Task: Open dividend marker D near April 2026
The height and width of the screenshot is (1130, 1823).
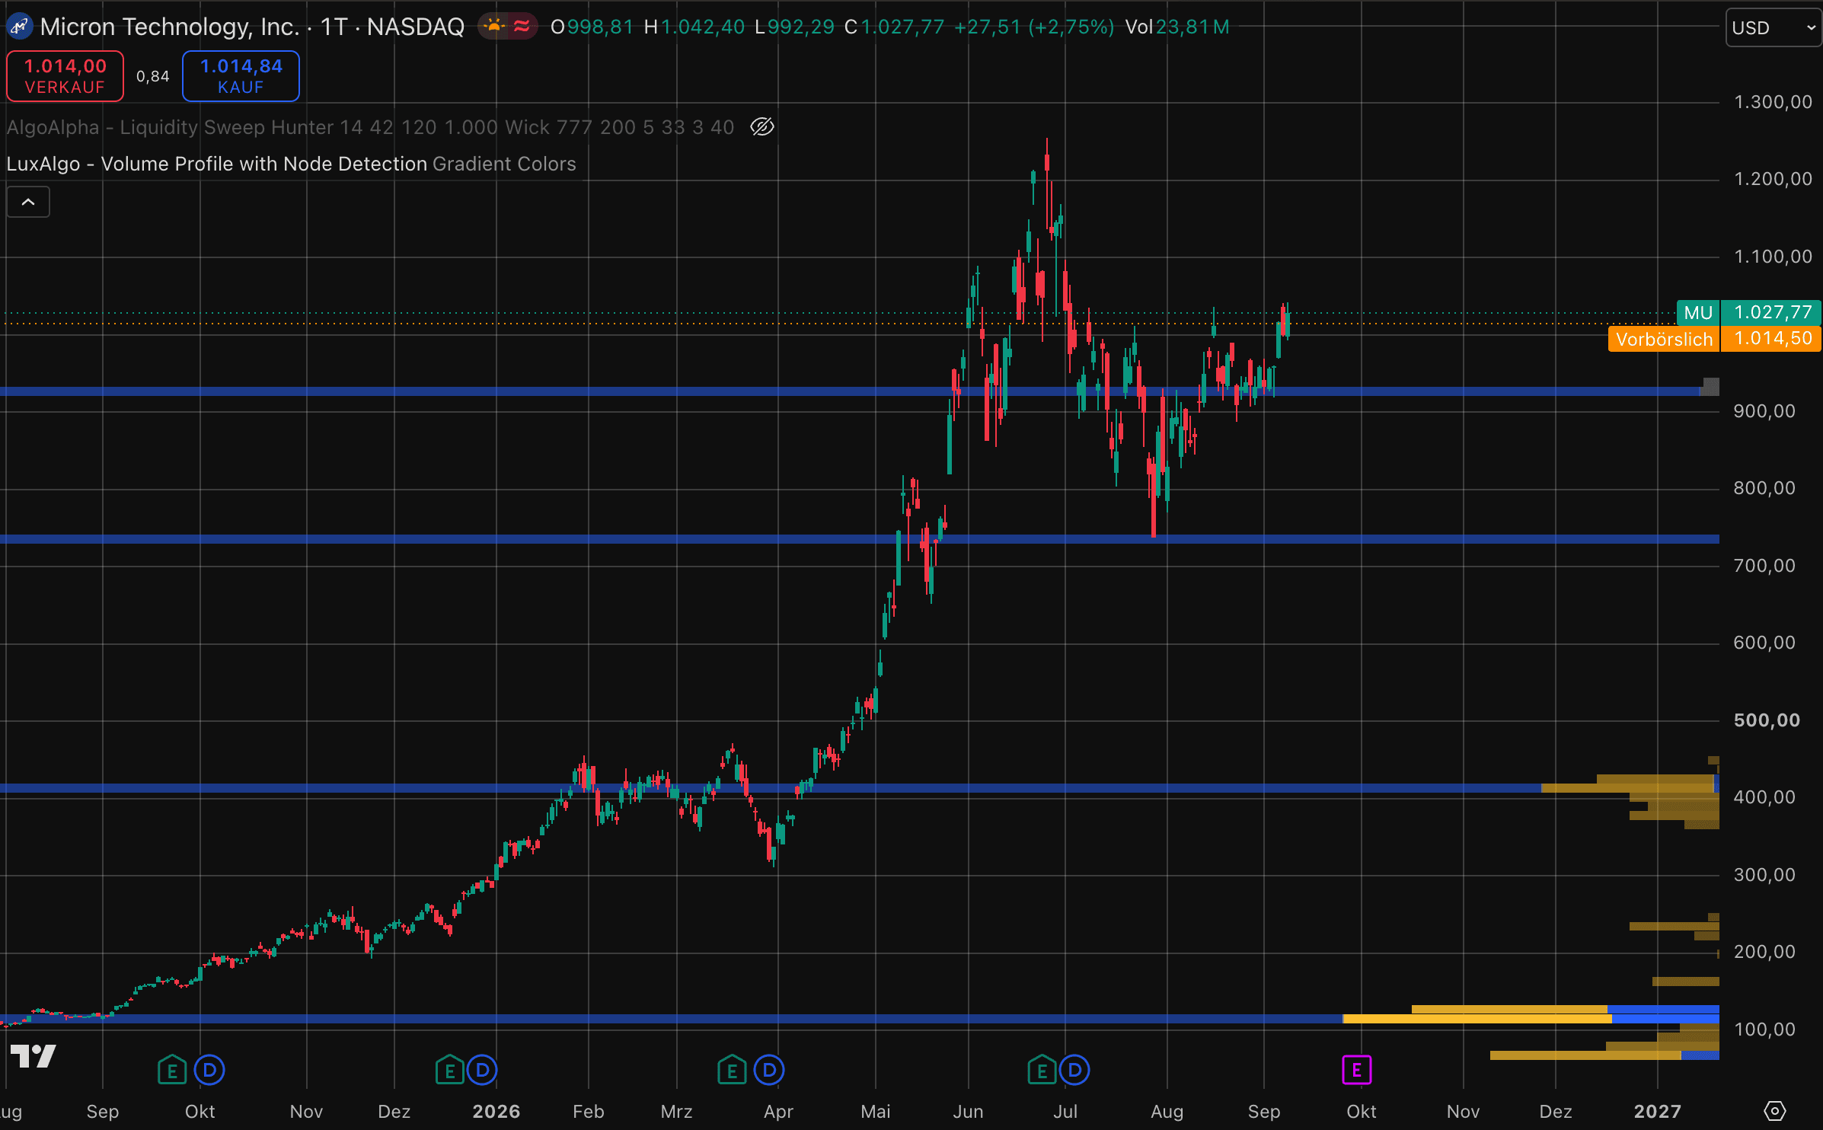Action: pos(769,1070)
